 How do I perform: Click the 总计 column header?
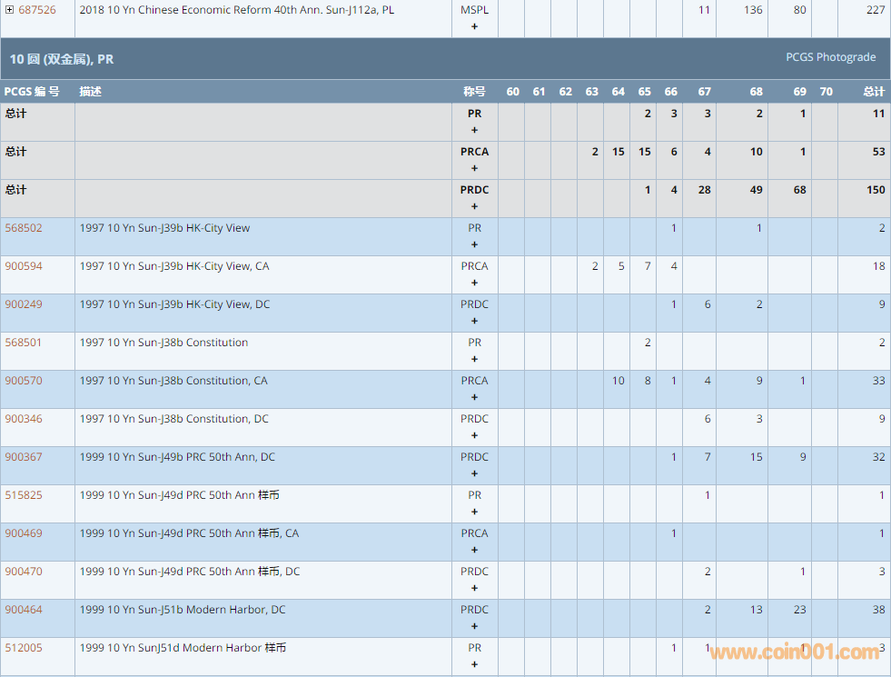[873, 92]
